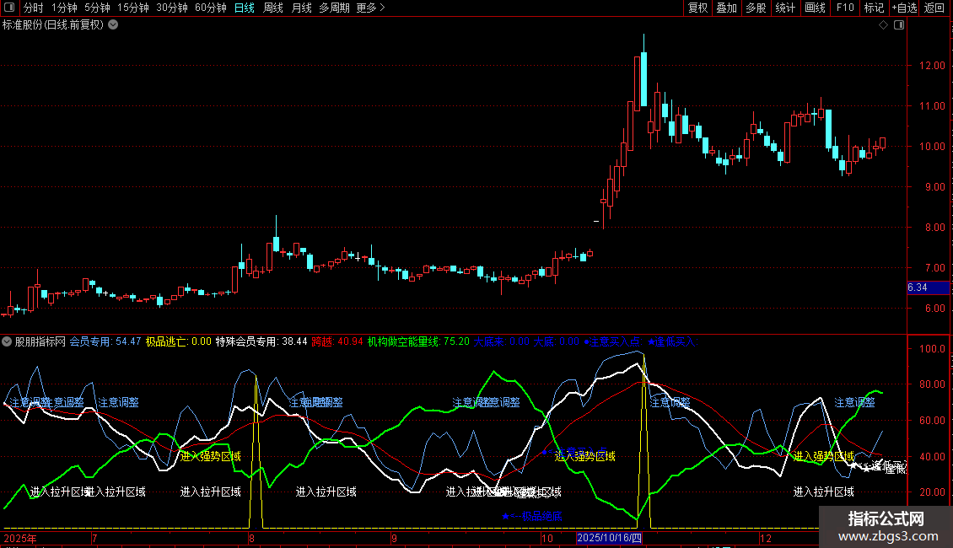Viewport: 953px width, 548px height.
Task: Click the 股朋指标网 indicator name
Action: (x=40, y=341)
